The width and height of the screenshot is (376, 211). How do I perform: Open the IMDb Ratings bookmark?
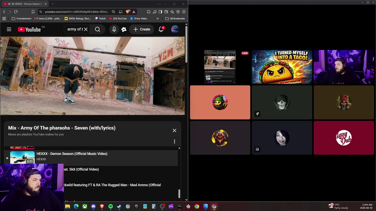tap(78, 18)
